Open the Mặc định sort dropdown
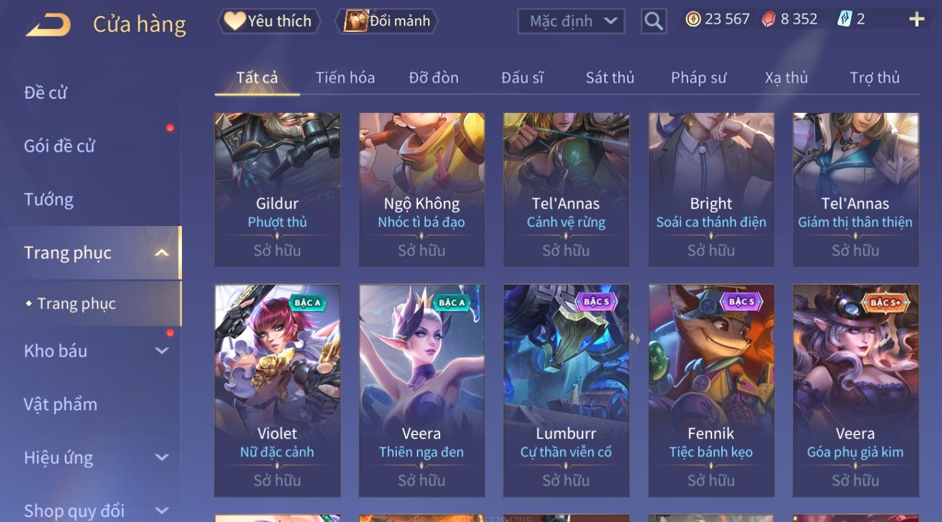 [571, 21]
